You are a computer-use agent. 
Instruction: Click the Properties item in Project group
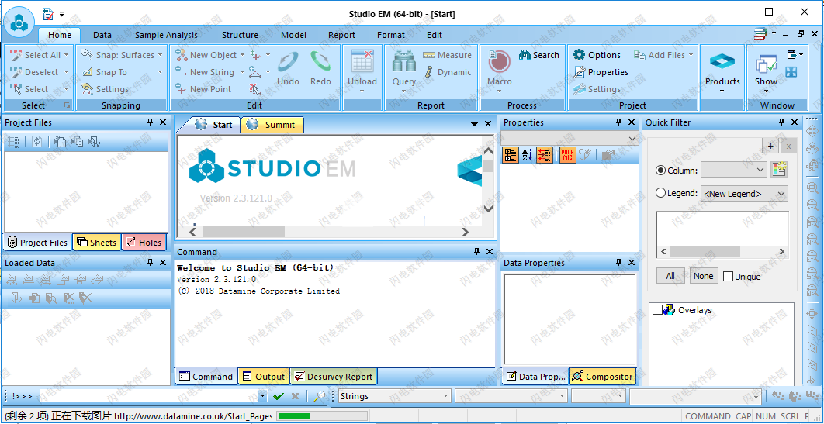[601, 72]
